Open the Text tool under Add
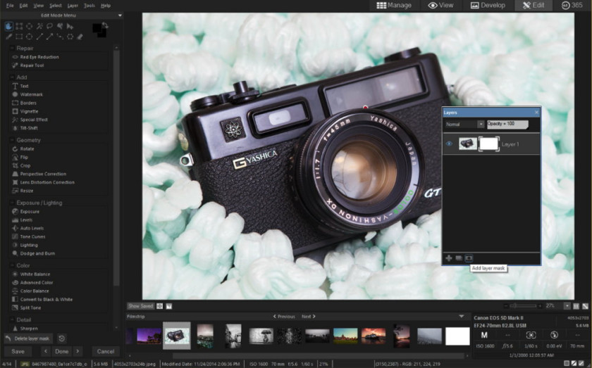592x368 pixels. (x=24, y=86)
